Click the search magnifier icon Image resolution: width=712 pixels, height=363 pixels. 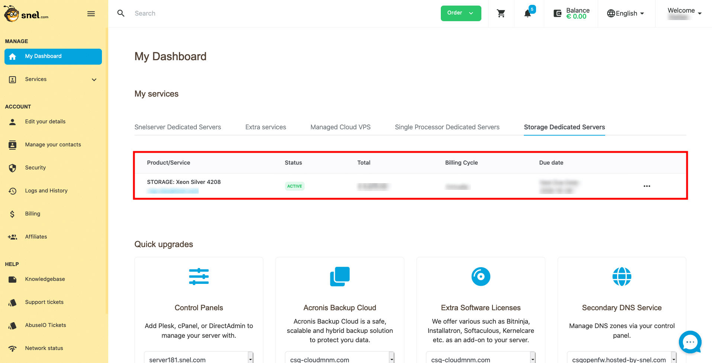point(121,13)
